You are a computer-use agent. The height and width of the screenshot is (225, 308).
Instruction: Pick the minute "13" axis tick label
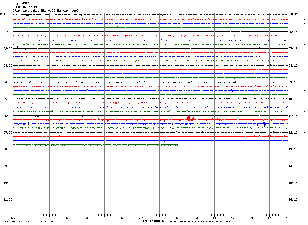click(251, 218)
